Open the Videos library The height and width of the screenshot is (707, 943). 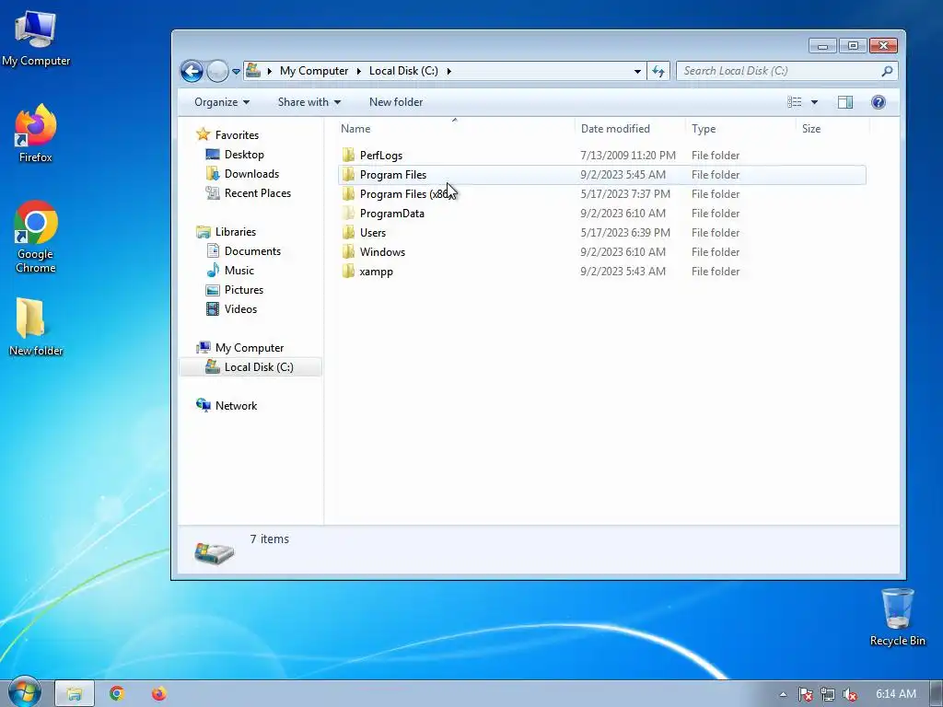[x=240, y=309]
